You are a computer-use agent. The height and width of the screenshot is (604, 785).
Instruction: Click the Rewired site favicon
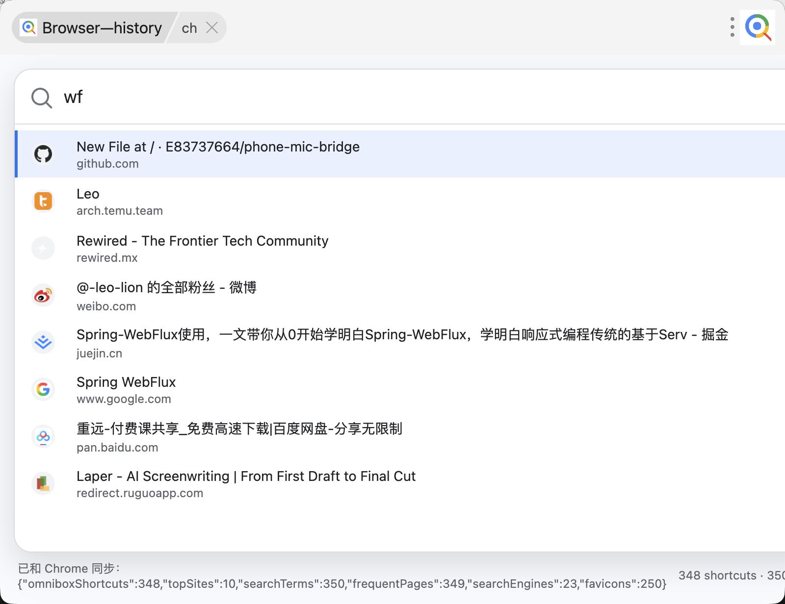pyautogui.click(x=43, y=248)
